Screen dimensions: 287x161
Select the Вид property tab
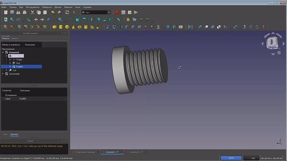[5, 134]
